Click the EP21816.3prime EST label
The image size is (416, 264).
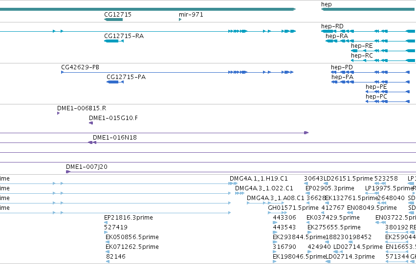click(129, 217)
